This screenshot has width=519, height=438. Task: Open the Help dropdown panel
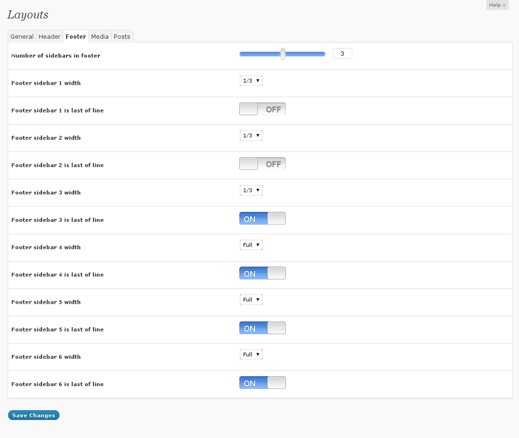[497, 5]
